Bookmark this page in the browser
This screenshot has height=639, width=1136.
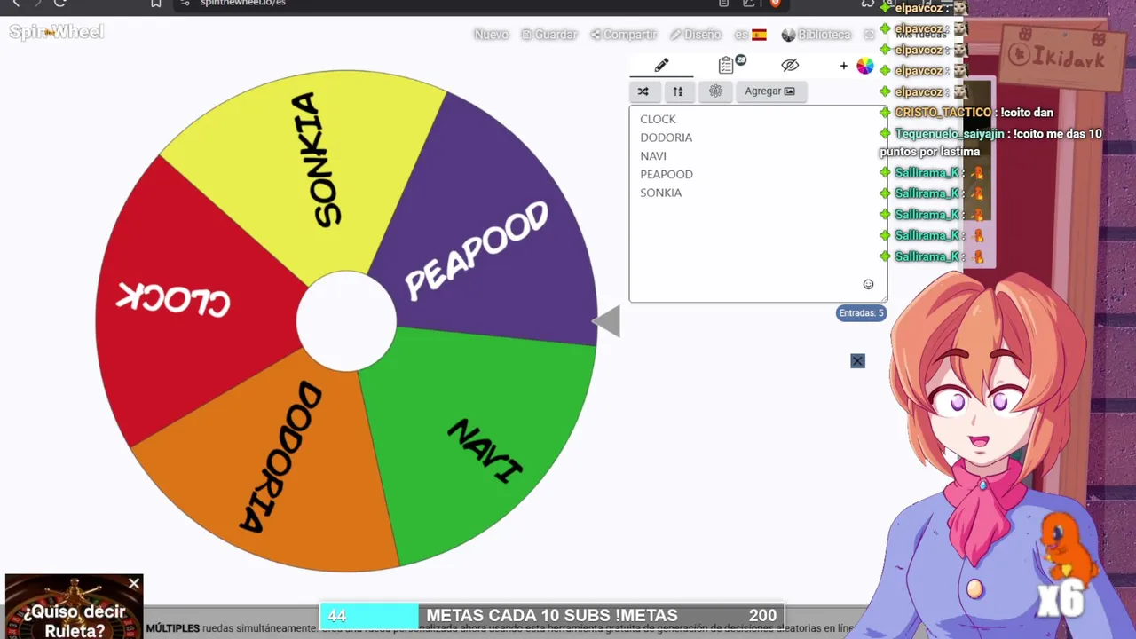[156, 3]
